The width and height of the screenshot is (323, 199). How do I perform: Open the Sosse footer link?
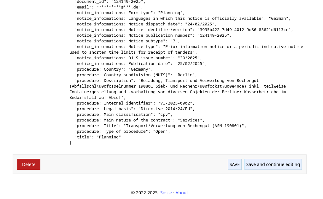pos(166,193)
